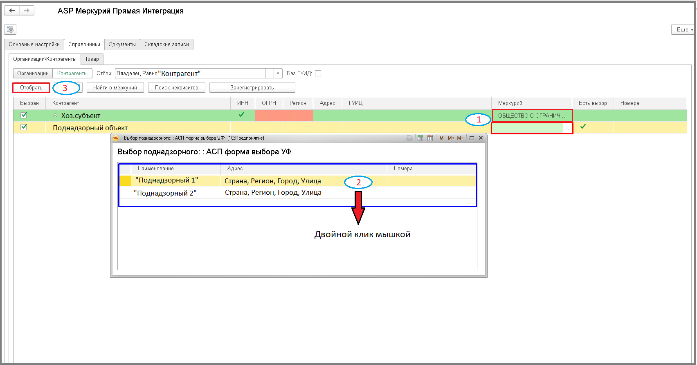697x365 pixels.
Task: Click the M- memory subtract button
Action: tap(460, 138)
